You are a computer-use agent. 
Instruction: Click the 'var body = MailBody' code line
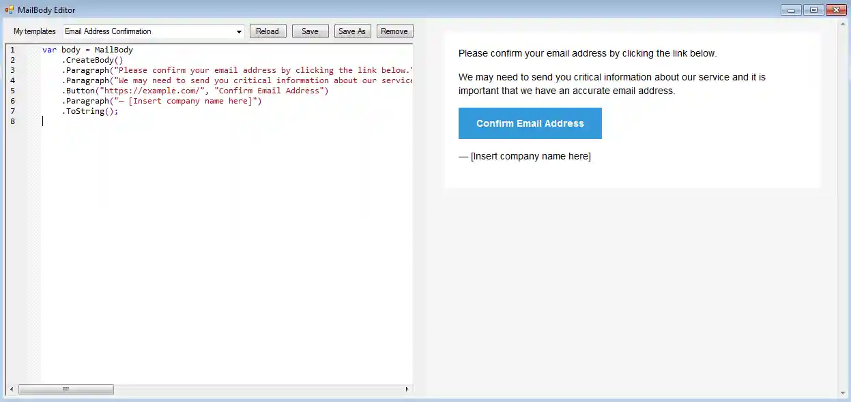pos(87,50)
